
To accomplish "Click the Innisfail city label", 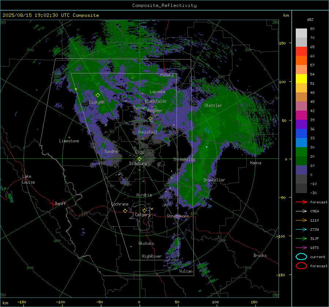I will click(147, 132).
